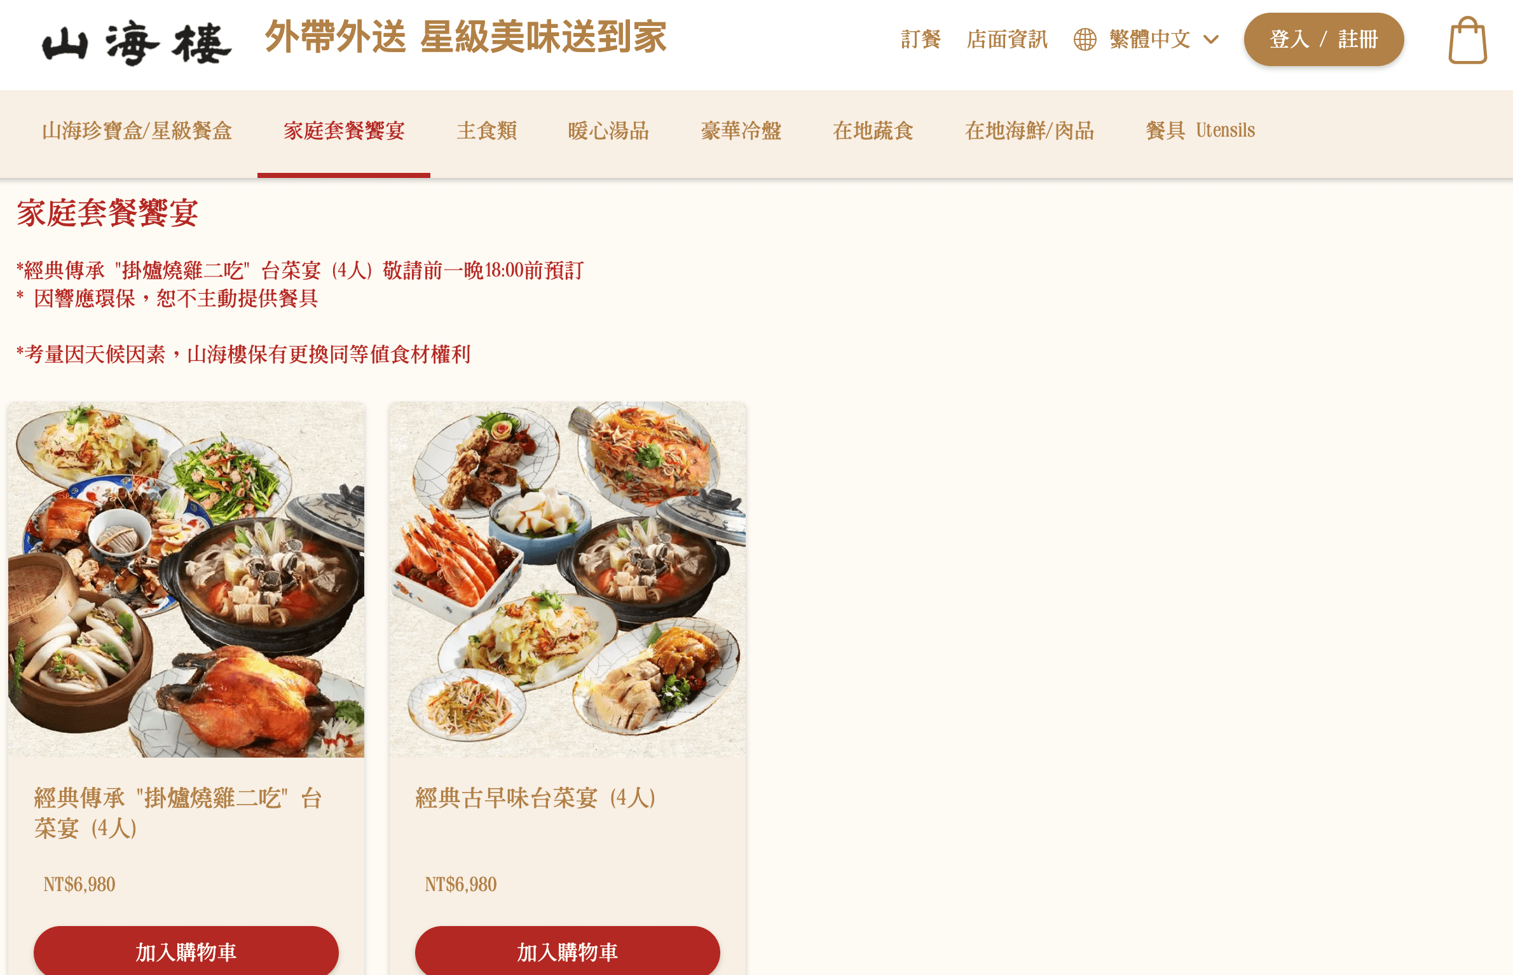
Task: Open the 店面資訊 link
Action: pos(1007,39)
